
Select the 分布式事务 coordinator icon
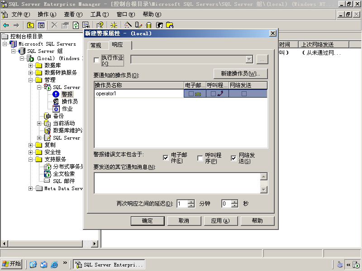pos(48,166)
